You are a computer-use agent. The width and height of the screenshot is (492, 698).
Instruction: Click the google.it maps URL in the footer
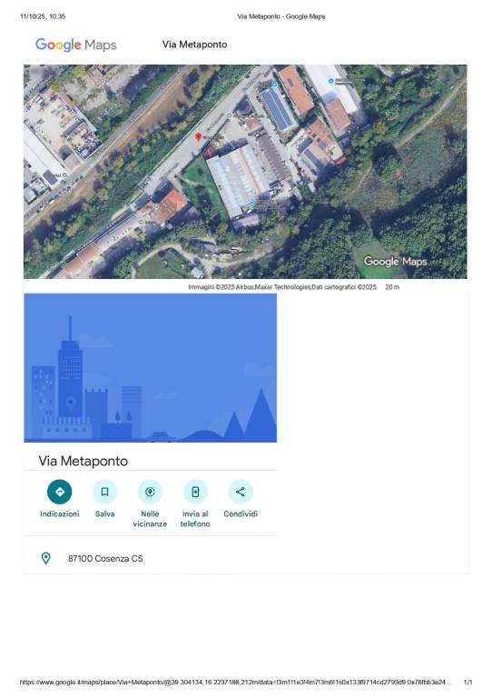(236, 682)
